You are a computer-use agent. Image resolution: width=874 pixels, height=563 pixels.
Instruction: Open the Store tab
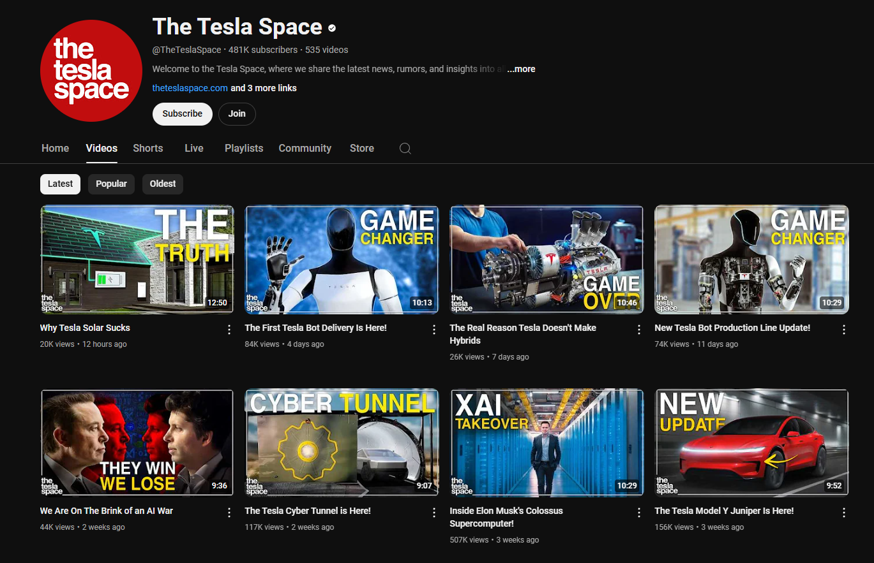tap(362, 148)
